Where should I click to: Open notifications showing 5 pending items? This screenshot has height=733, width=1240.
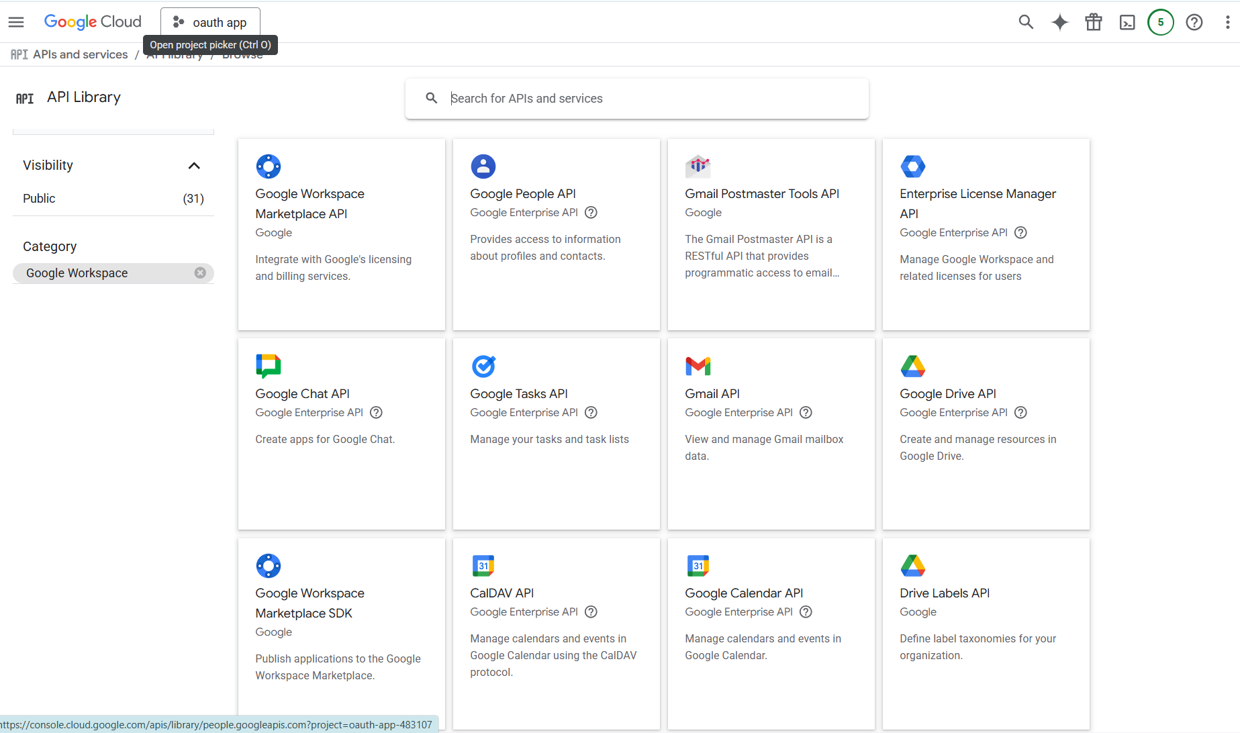point(1161,22)
